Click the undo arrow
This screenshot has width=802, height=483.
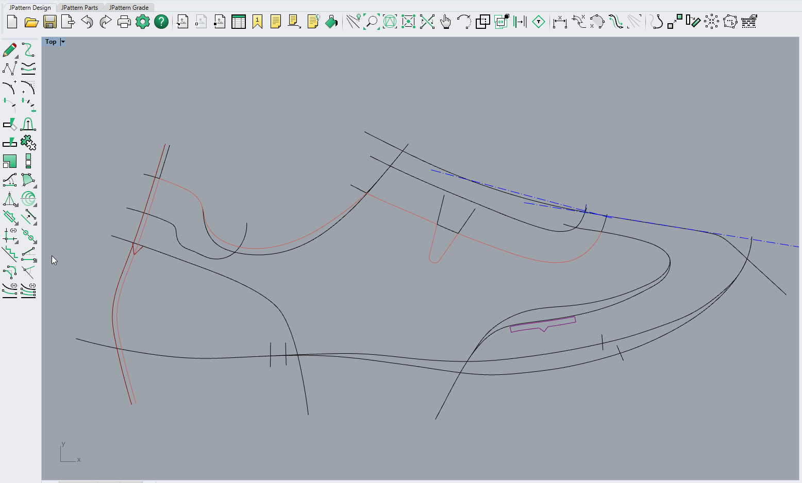[87, 22]
